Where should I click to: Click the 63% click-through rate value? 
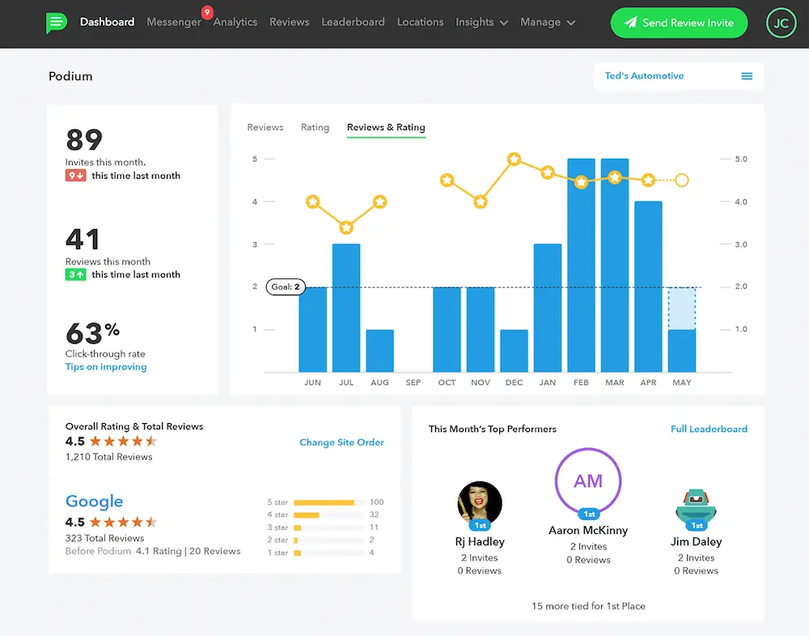(92, 333)
